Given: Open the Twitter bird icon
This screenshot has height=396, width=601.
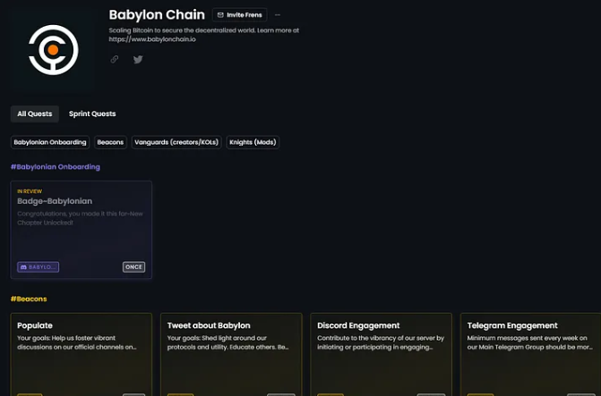Looking at the screenshot, I should 138,59.
